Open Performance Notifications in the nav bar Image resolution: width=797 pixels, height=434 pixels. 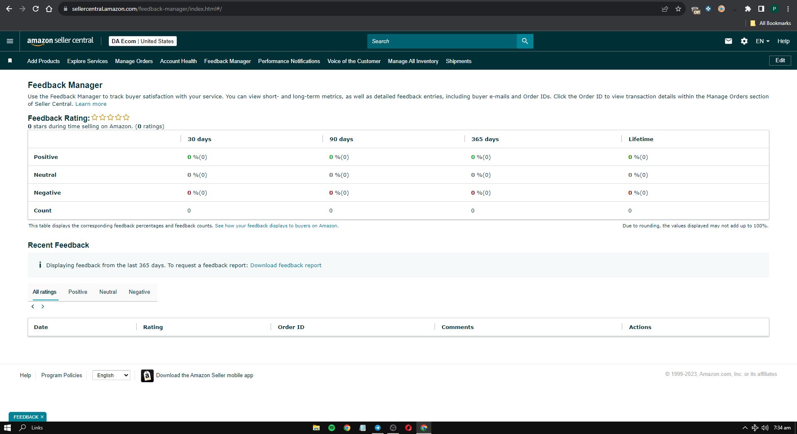pos(289,61)
